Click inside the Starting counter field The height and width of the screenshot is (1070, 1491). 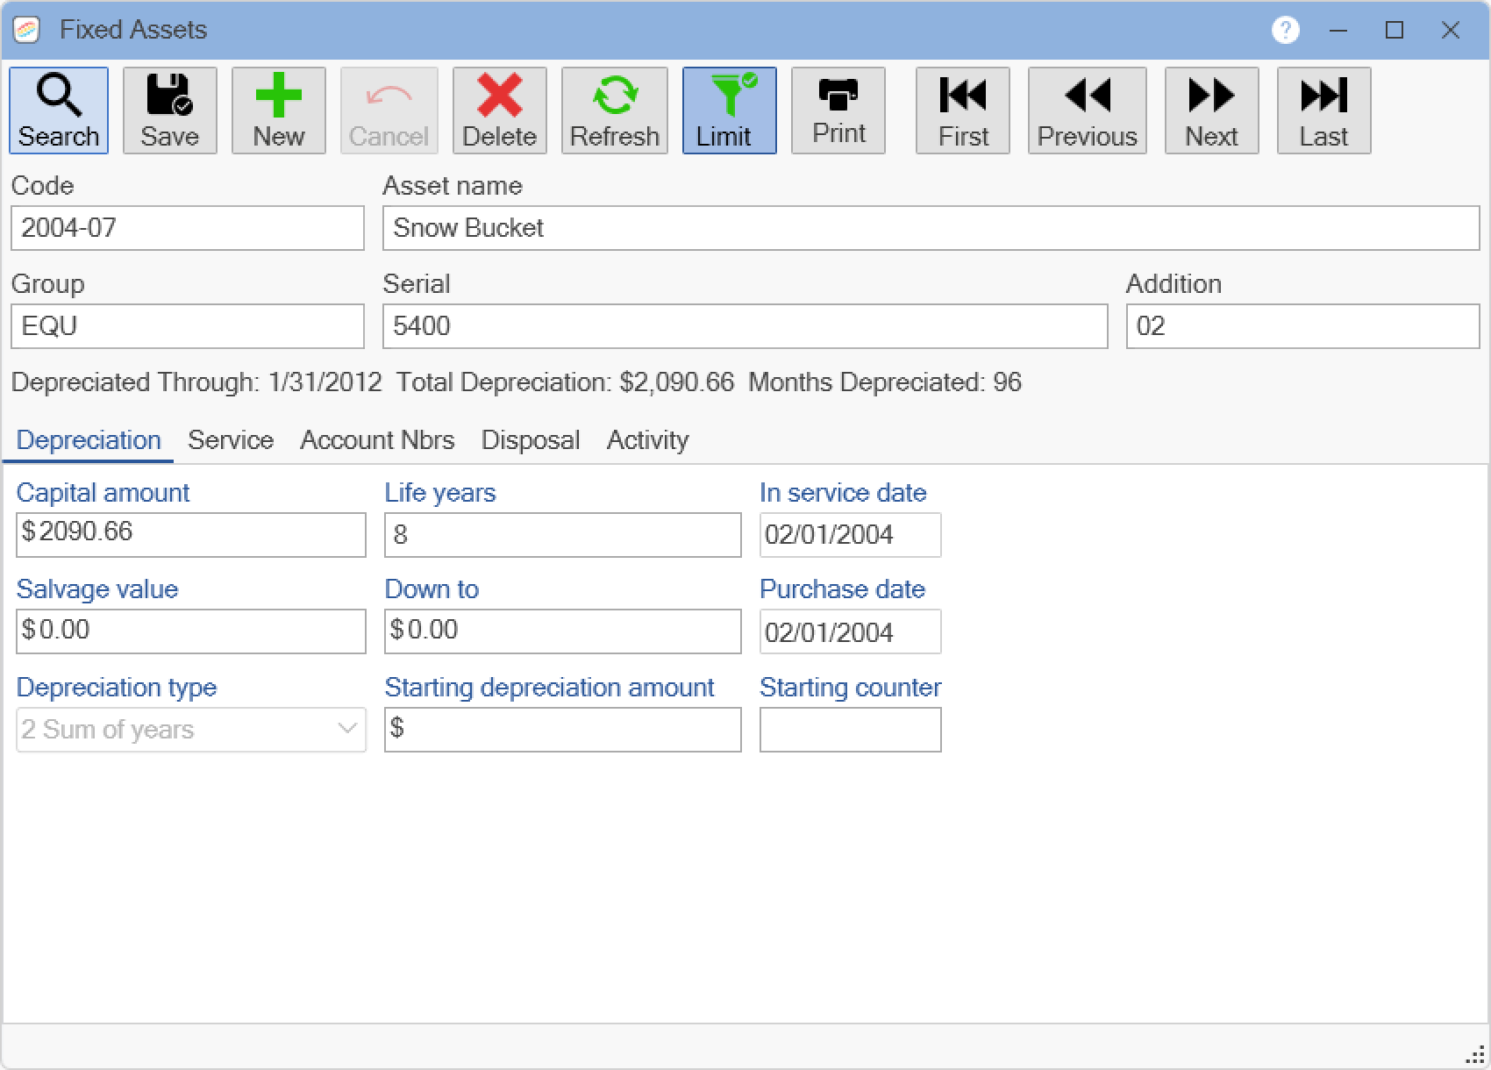click(x=849, y=729)
